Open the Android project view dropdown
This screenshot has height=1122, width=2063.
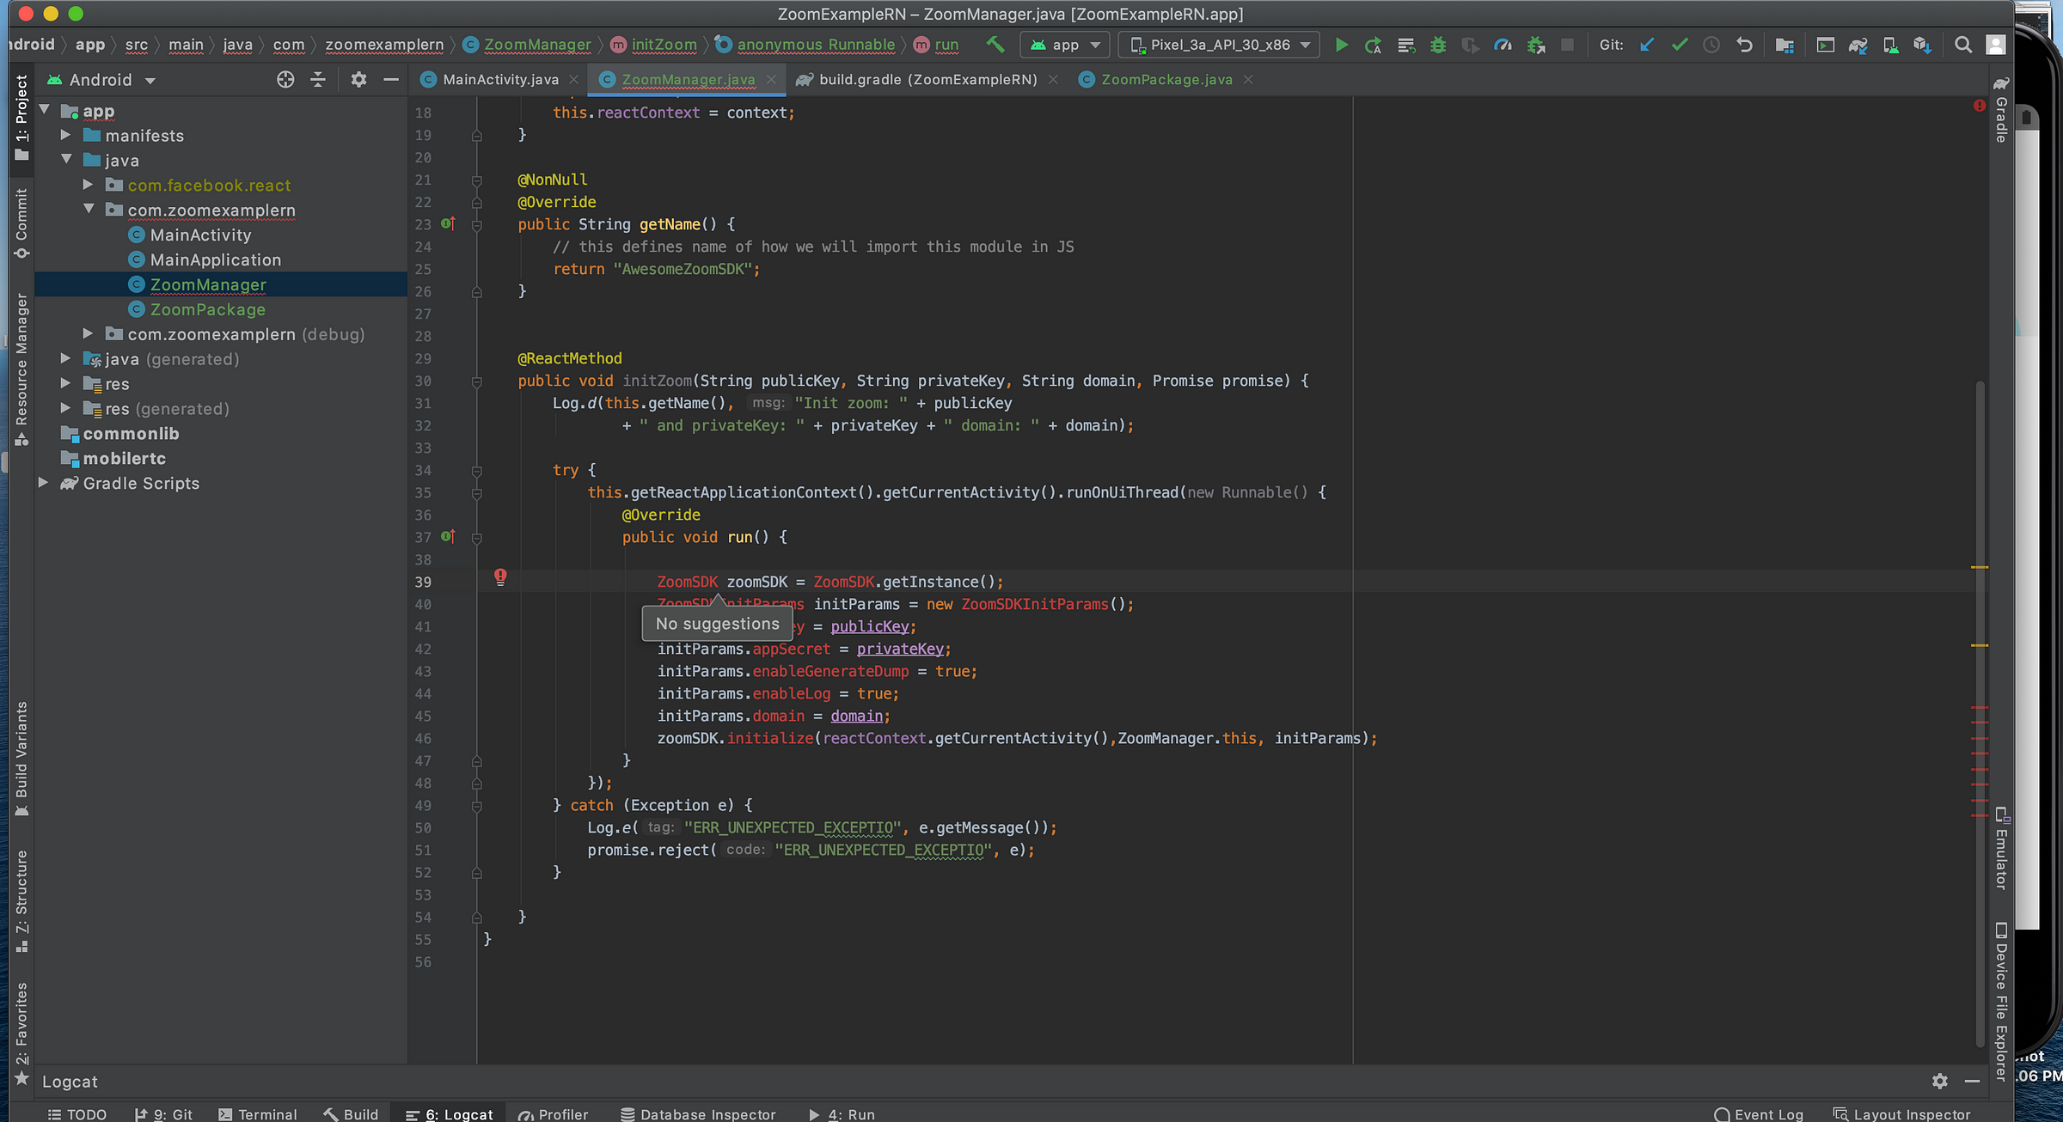coord(101,80)
